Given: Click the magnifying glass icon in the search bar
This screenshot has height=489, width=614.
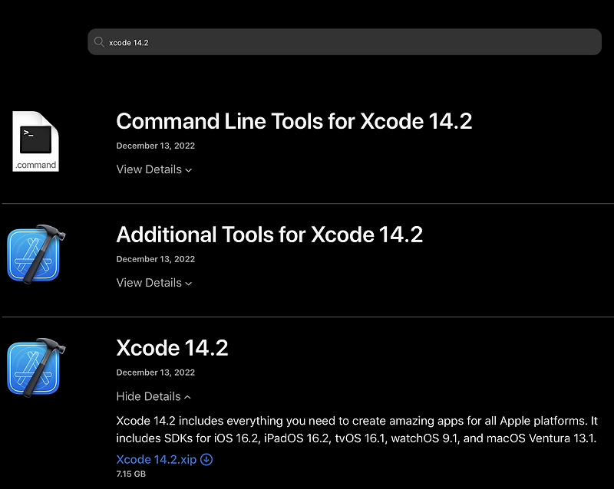Looking at the screenshot, I should click(x=98, y=42).
